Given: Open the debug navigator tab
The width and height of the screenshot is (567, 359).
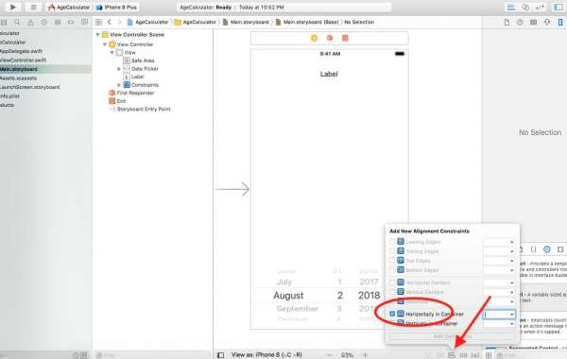Looking at the screenshot, I should (x=58, y=22).
